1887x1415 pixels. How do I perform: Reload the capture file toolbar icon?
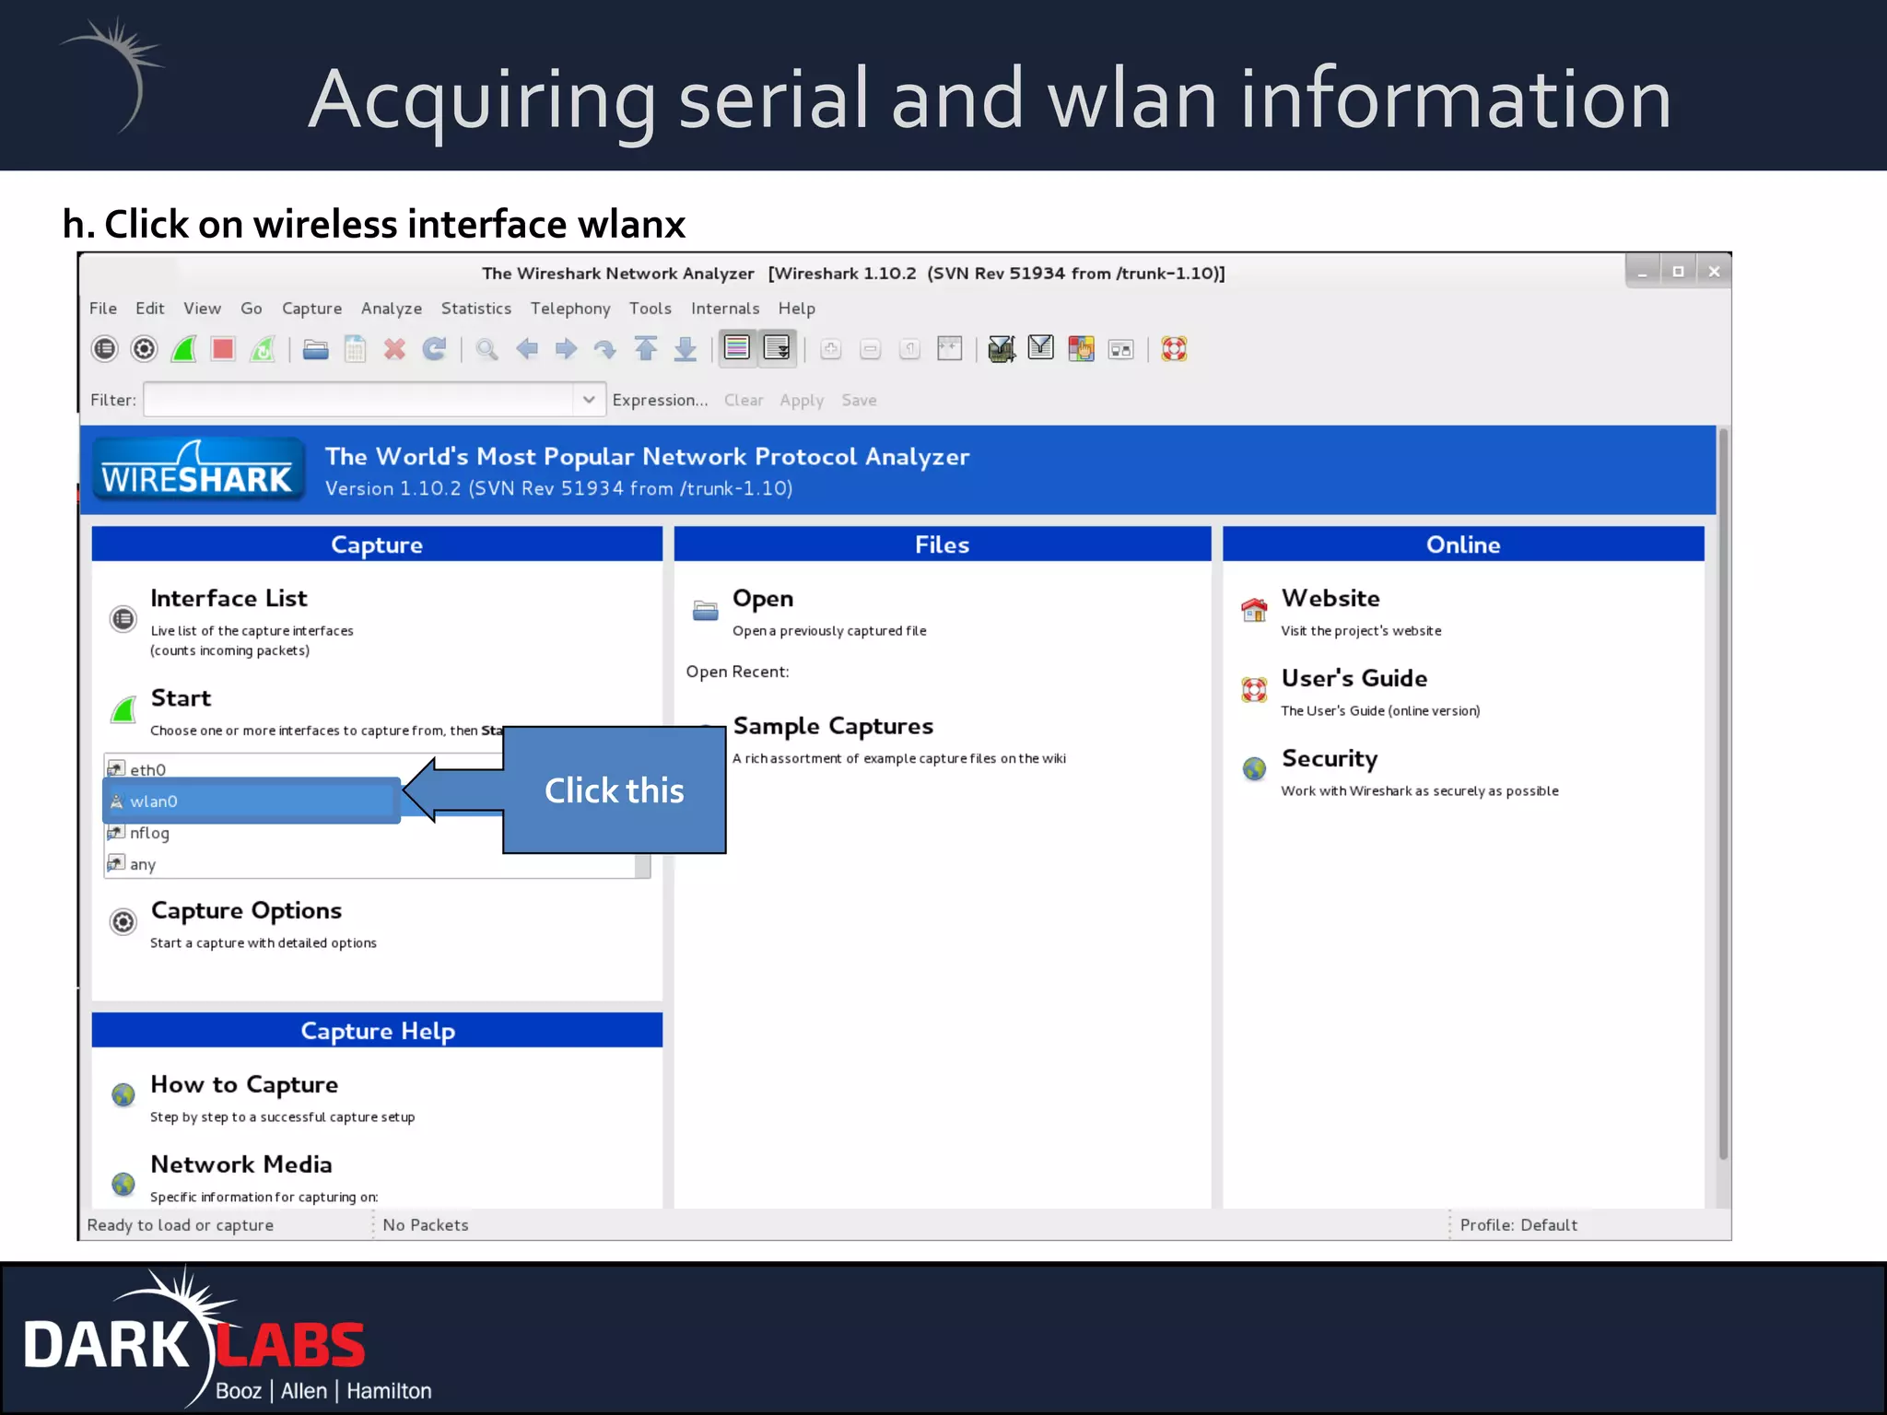point(434,349)
